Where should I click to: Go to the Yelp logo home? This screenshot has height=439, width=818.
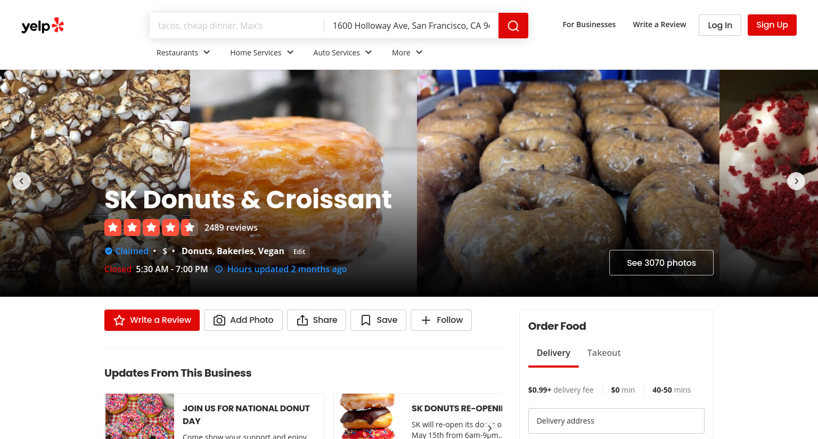pos(43,26)
